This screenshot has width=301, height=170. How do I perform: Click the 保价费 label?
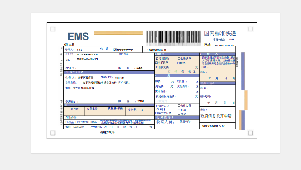pos(181,81)
